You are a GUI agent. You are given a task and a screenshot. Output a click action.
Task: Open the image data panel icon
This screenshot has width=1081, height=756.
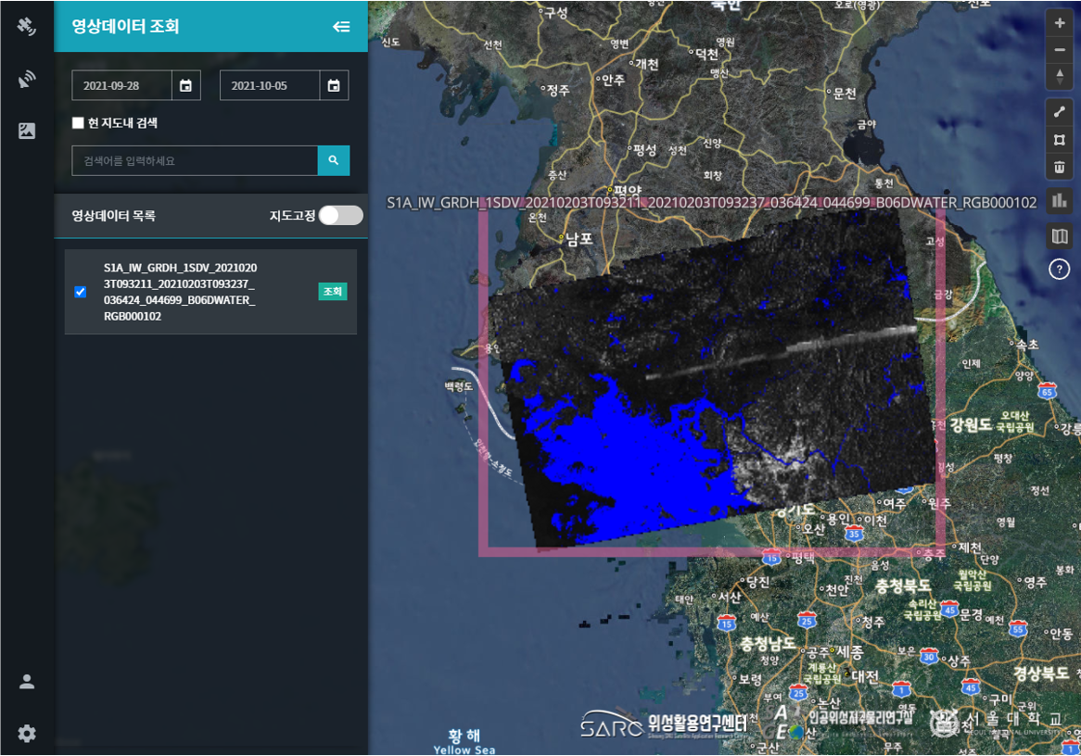coord(27,132)
